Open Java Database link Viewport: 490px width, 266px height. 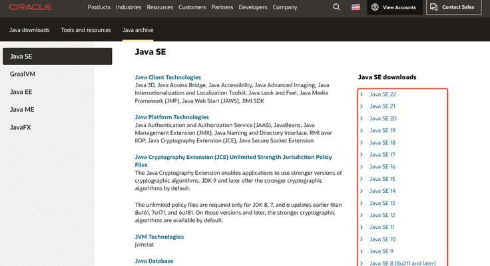point(154,261)
